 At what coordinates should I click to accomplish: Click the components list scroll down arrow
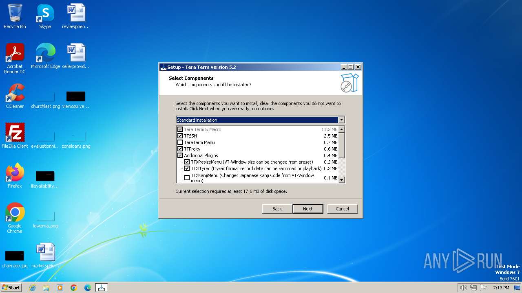342,179
